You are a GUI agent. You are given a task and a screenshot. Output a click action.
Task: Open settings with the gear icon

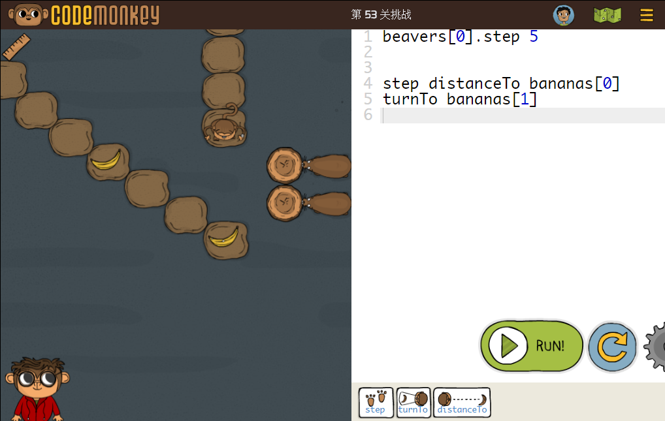[x=655, y=347]
